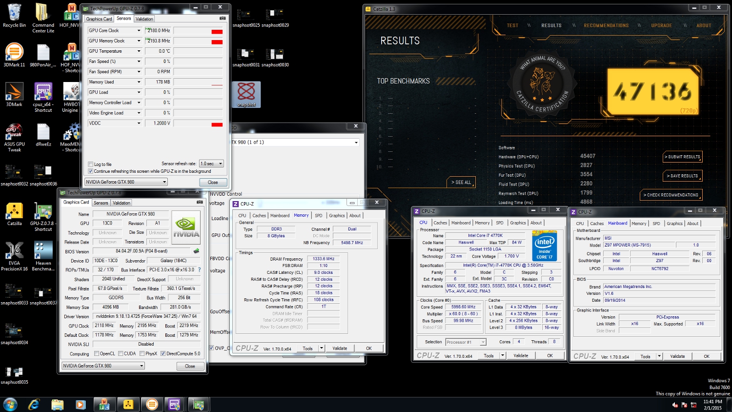
Task: Open GPU Temperature sensor dropdown
Action: (x=139, y=51)
